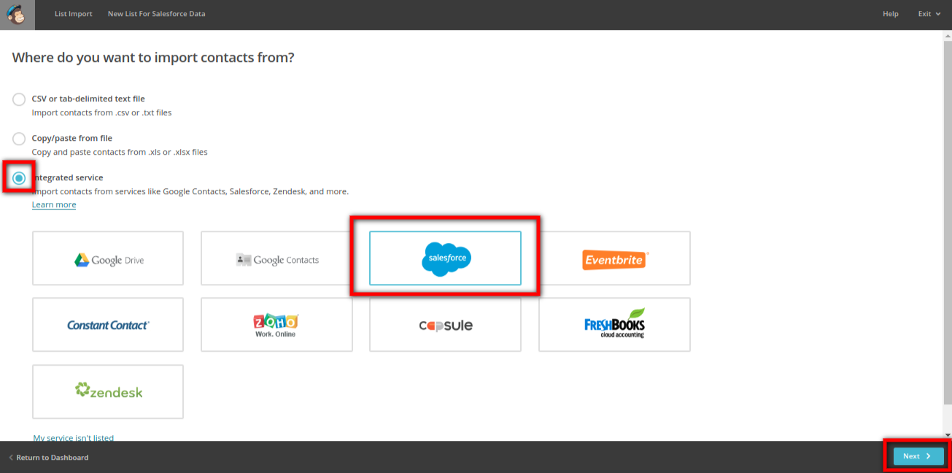Select the Integrated service radio button
The height and width of the screenshot is (473, 952).
click(19, 178)
